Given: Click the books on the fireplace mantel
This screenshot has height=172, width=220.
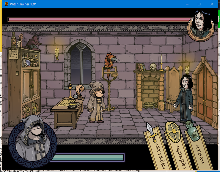Looking at the screenshot, I should point(141,67).
